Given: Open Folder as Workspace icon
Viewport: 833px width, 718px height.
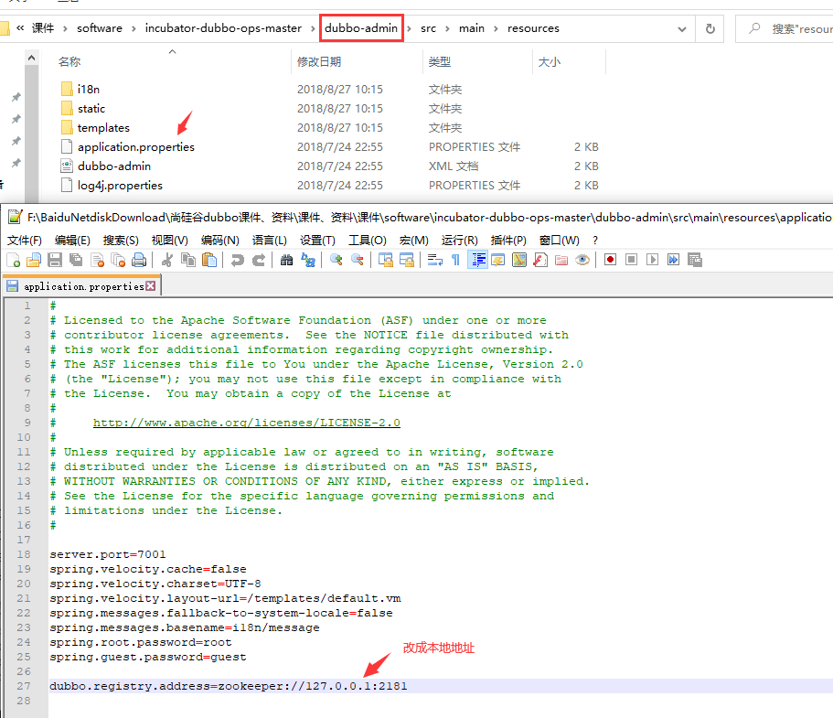Looking at the screenshot, I should [561, 260].
